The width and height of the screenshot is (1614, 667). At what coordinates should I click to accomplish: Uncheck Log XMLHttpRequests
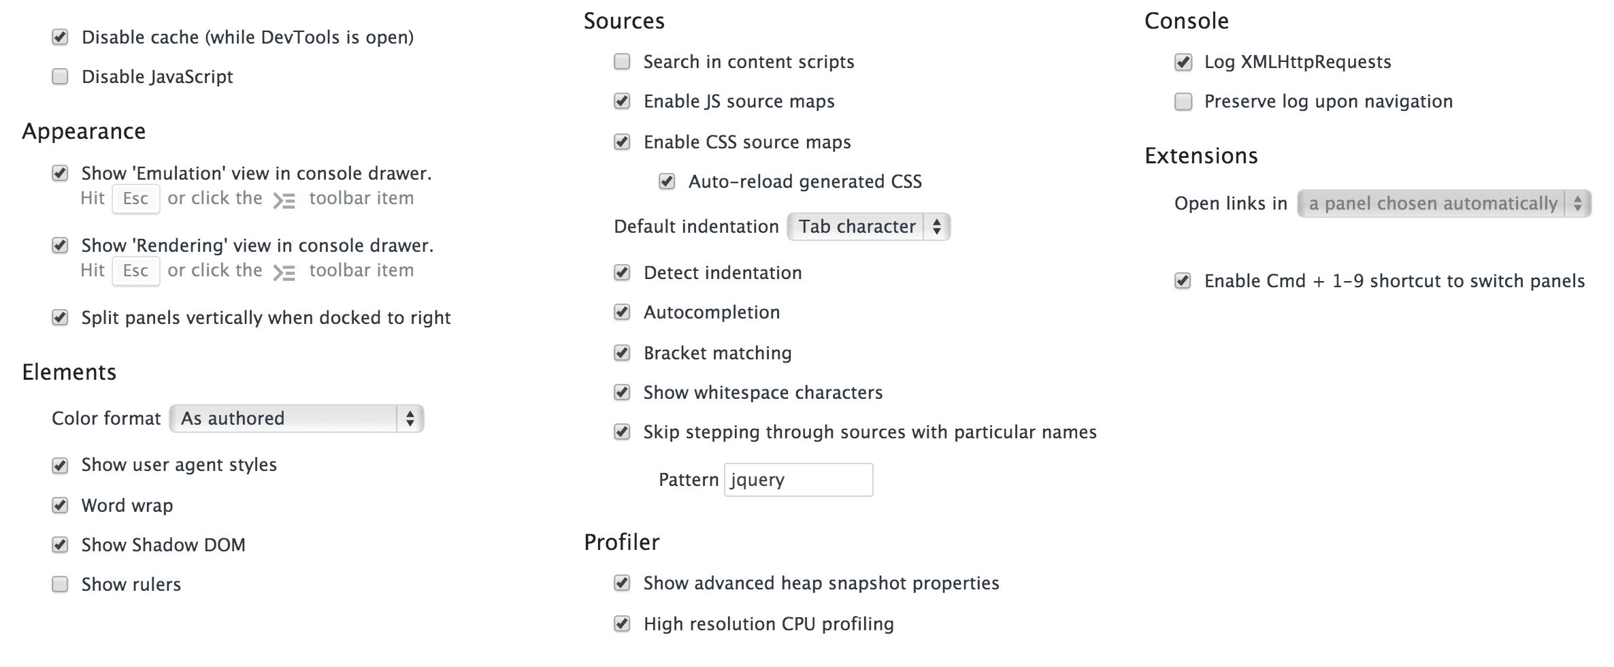[x=1183, y=62]
